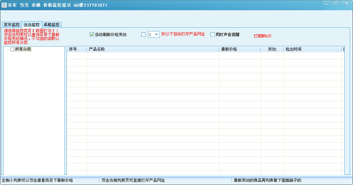Select the 所有分类 tree item label
Screen dimensions: 353x185
tap(23, 49)
